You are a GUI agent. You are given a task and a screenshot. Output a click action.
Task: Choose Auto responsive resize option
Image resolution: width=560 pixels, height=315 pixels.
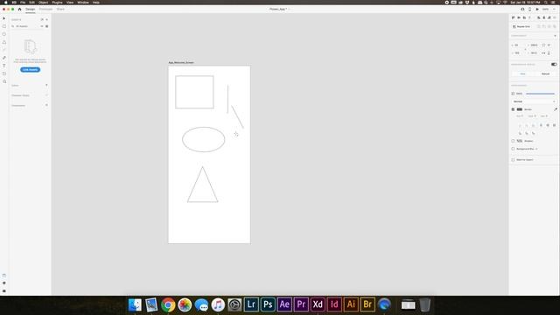pyautogui.click(x=523, y=73)
